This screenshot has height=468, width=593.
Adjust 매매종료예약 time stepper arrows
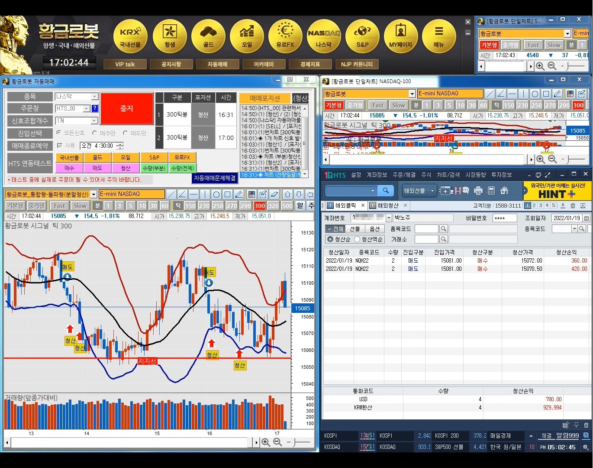[x=120, y=146]
